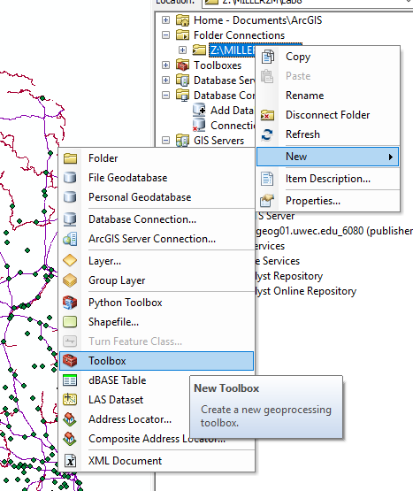The width and height of the screenshot is (413, 491).
Task: Click the Group Layer stacked icon
Action: [70, 280]
